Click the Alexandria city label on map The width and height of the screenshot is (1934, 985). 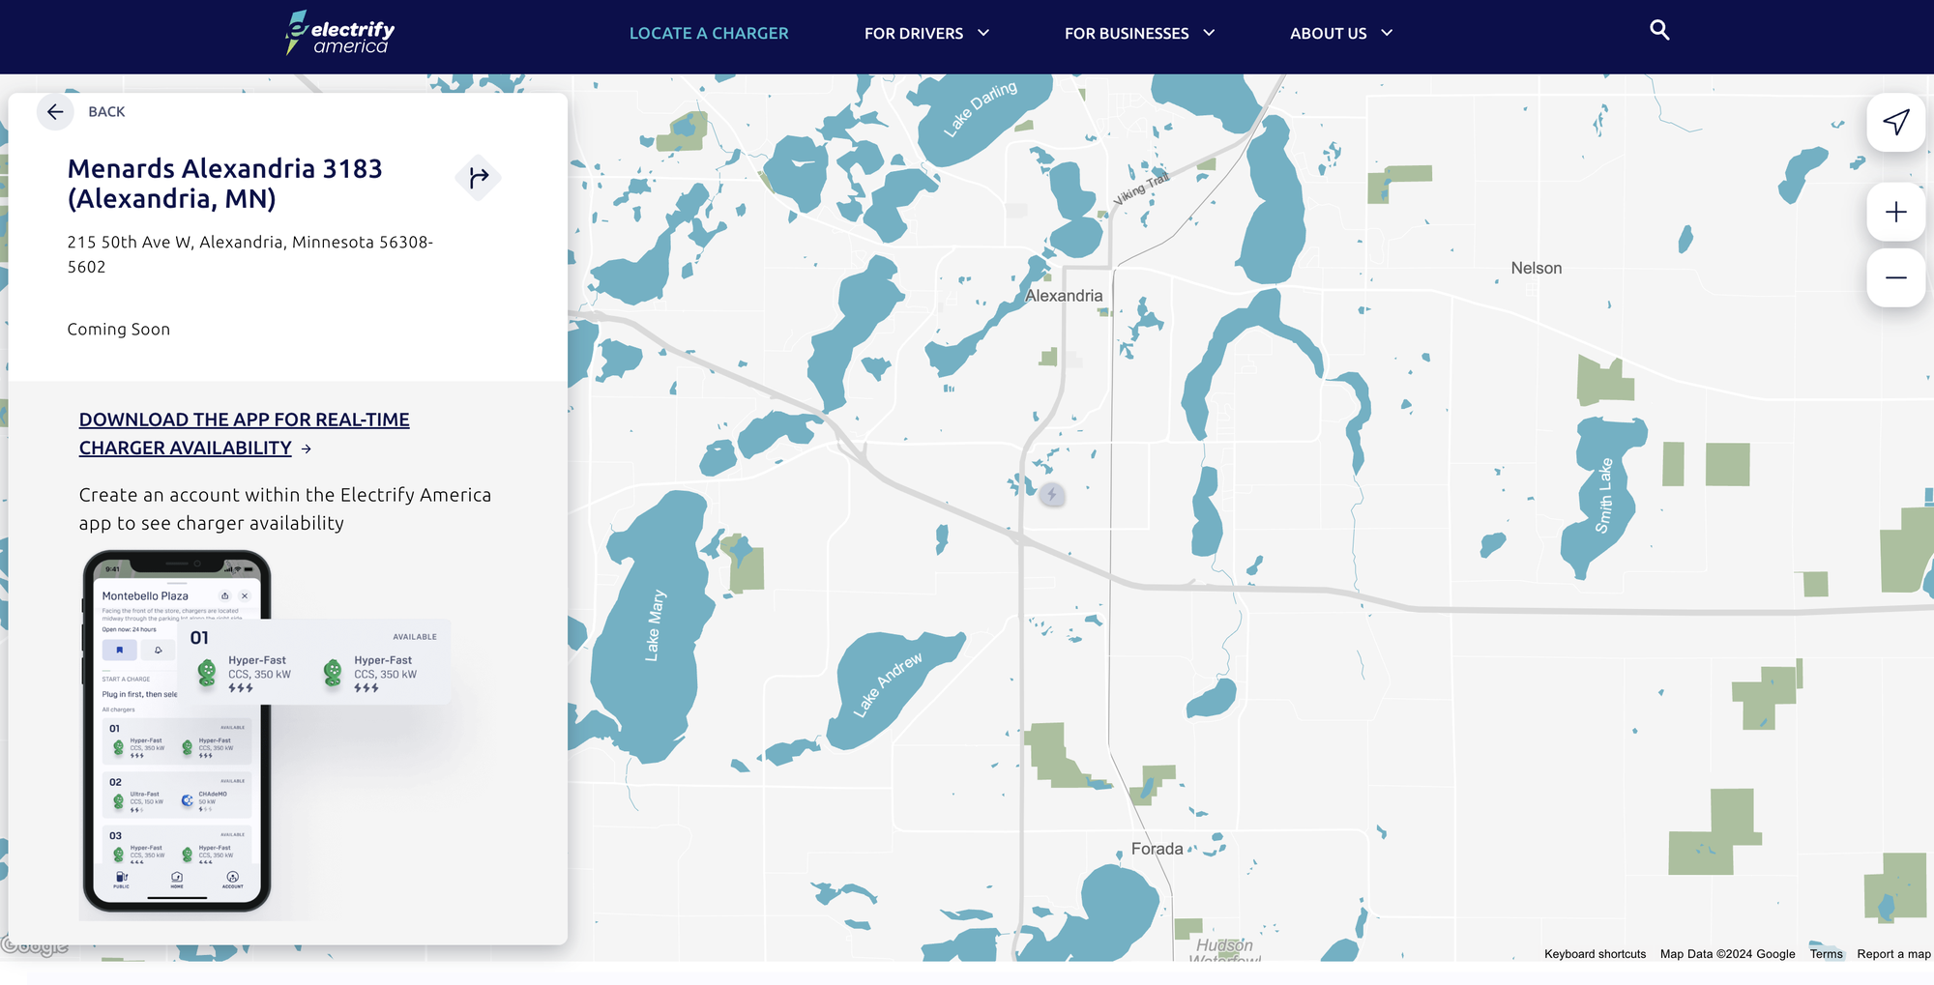point(1064,296)
